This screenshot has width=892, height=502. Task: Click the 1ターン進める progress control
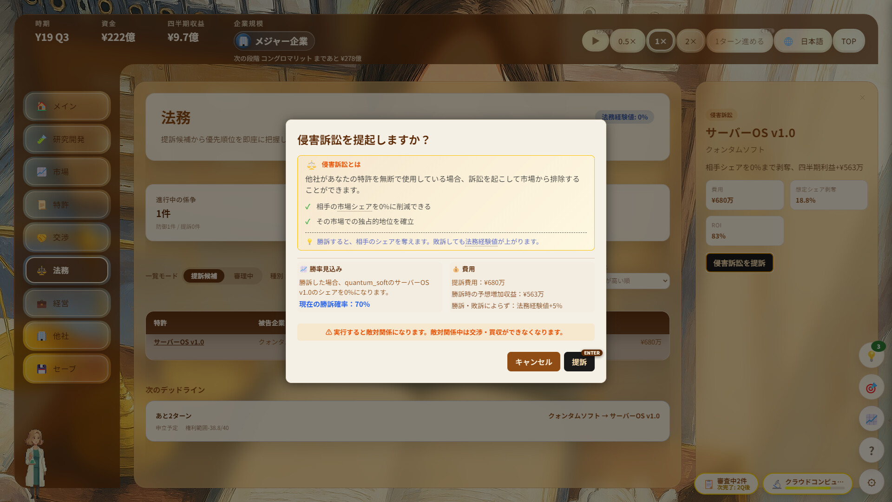coord(740,41)
